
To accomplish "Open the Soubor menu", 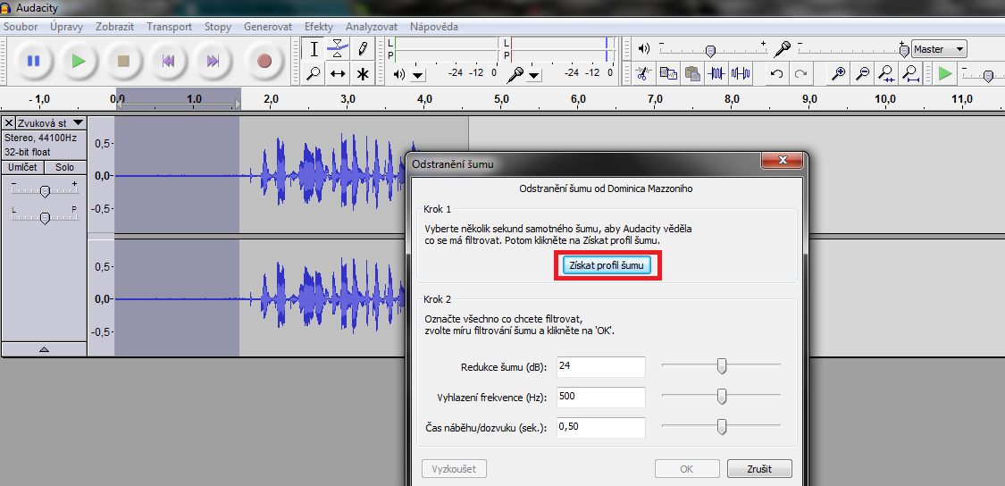I will tap(21, 27).
